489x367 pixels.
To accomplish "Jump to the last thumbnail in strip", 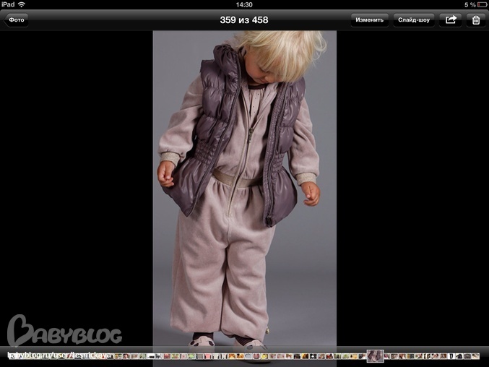I will coord(475,356).
